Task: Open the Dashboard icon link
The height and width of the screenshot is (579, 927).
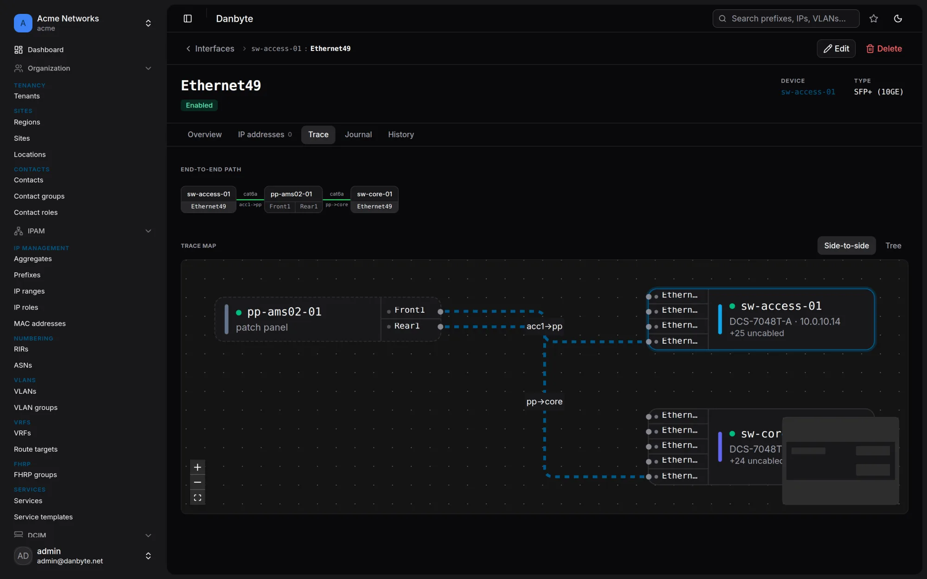Action: click(19, 50)
